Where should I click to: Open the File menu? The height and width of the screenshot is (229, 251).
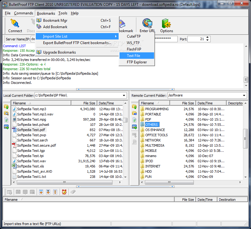[8, 13]
